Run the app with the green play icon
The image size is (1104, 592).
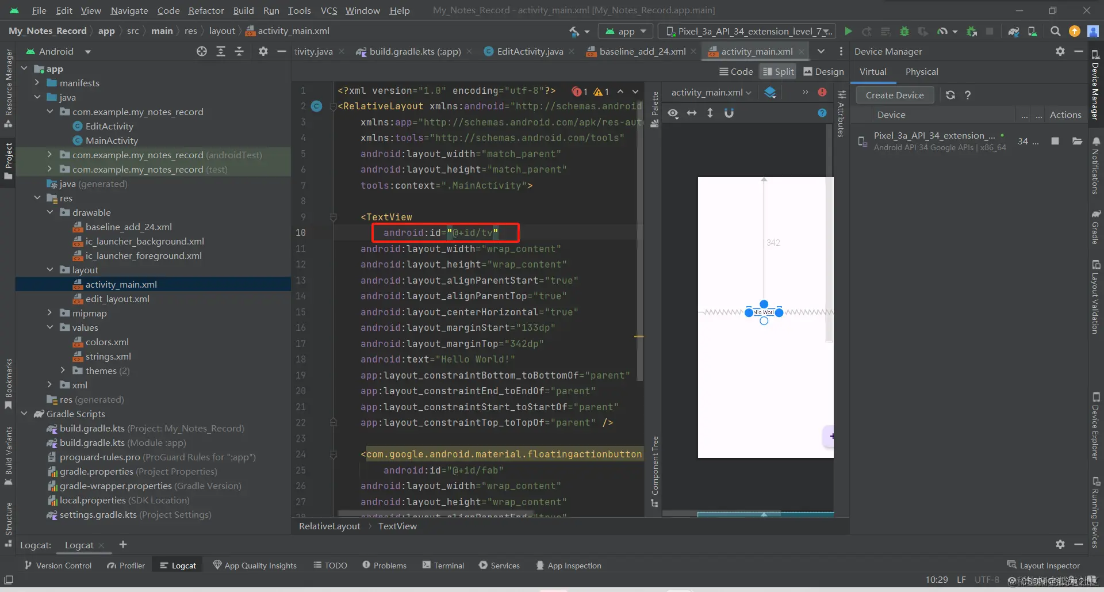tap(848, 31)
